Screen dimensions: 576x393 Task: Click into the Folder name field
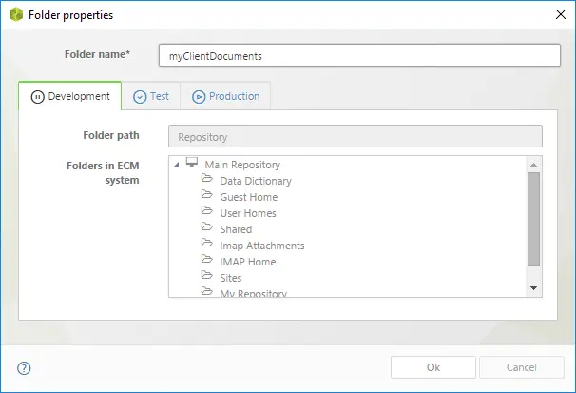tap(359, 55)
